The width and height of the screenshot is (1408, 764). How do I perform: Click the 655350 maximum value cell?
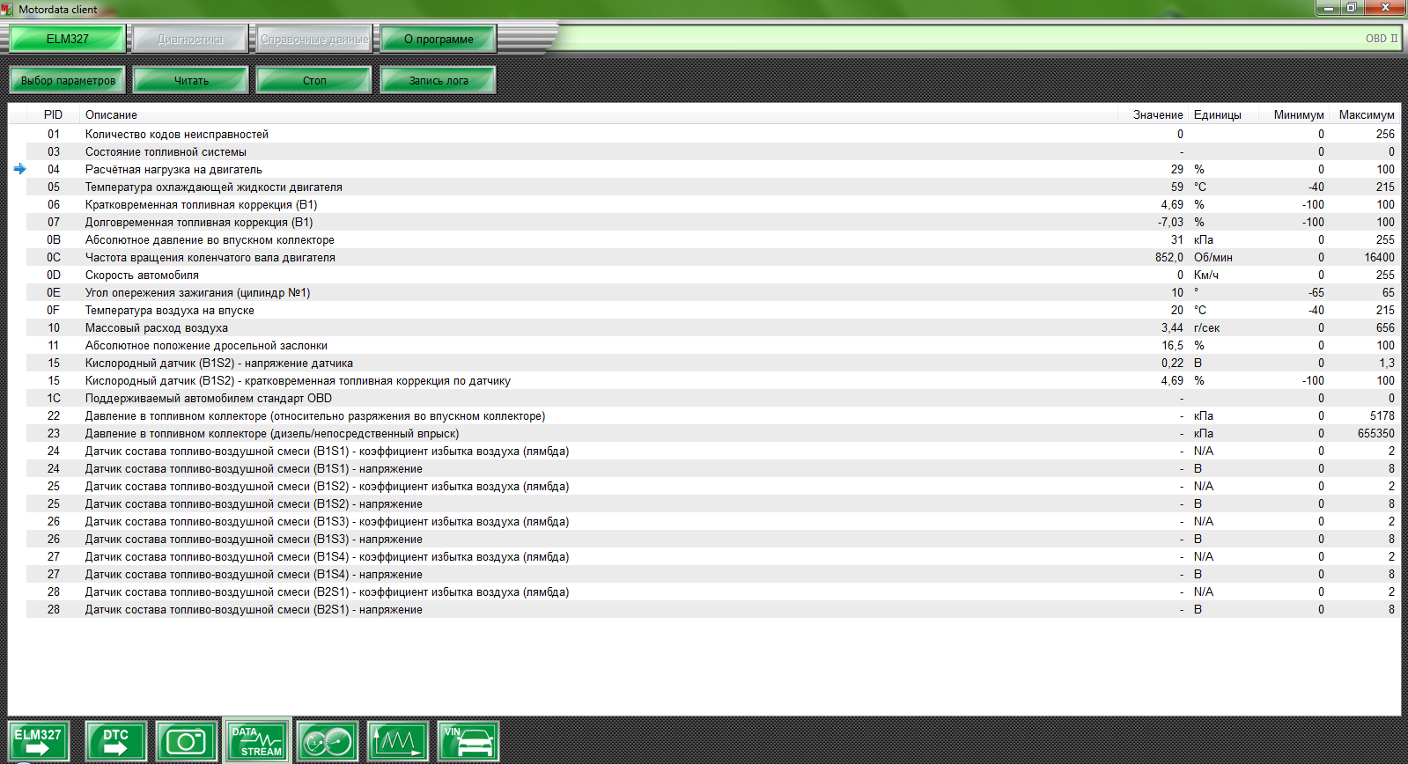(x=1375, y=433)
